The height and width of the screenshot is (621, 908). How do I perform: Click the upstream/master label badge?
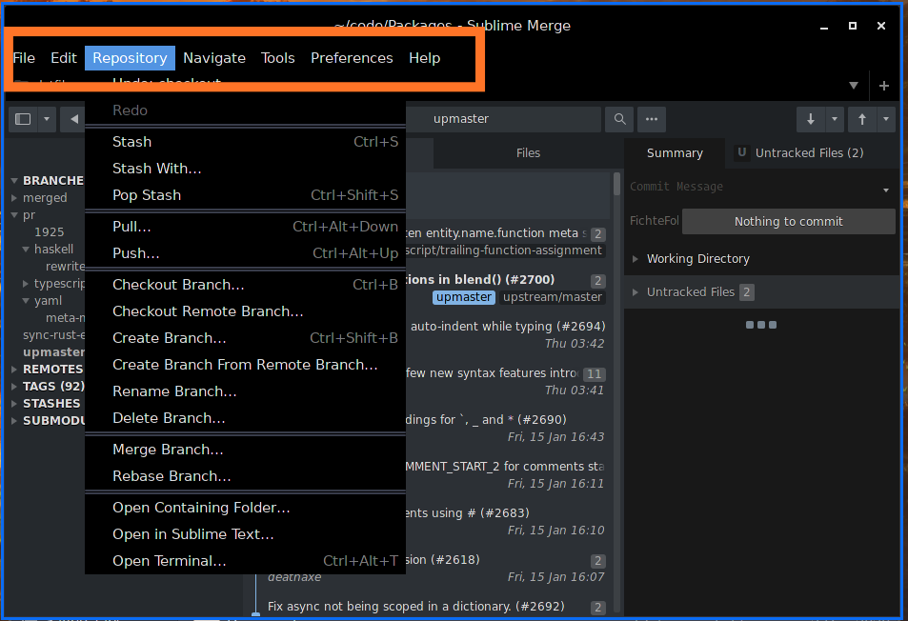[x=552, y=297]
